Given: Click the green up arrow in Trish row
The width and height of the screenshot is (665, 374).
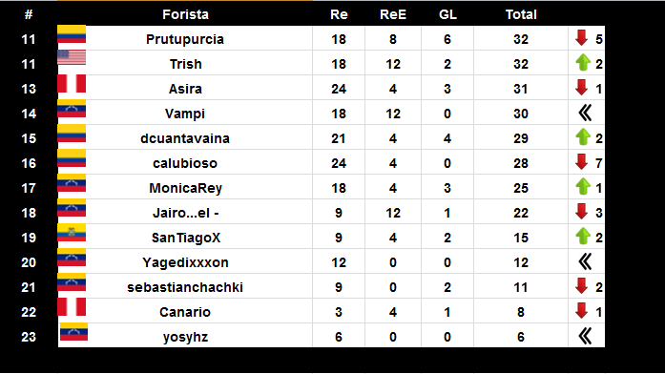Looking at the screenshot, I should 583,63.
